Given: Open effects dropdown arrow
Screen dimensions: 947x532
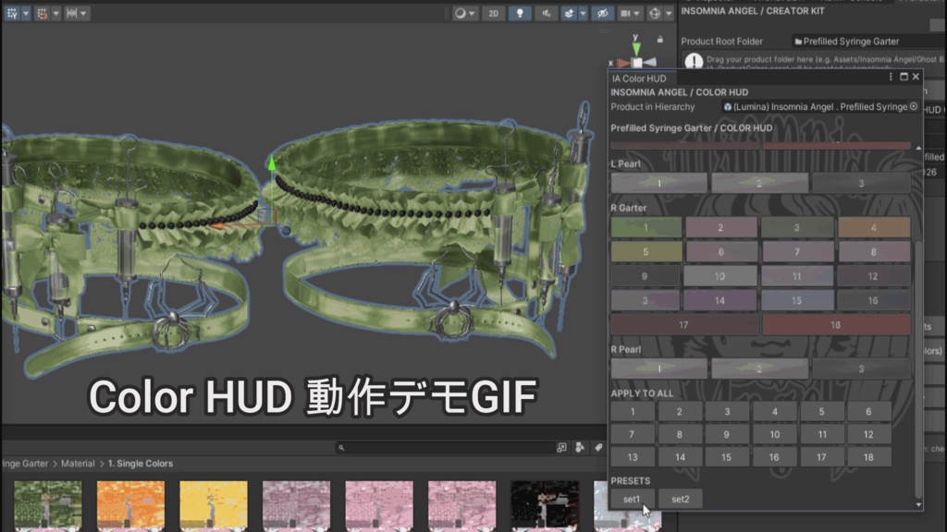Looking at the screenshot, I should coord(583,13).
